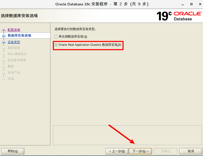This screenshot has height=156, width=203.
Task: Go back to the 配置选项 step link
Action: click(x=14, y=30)
